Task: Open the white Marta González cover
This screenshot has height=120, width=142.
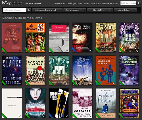Action: click(12, 103)
